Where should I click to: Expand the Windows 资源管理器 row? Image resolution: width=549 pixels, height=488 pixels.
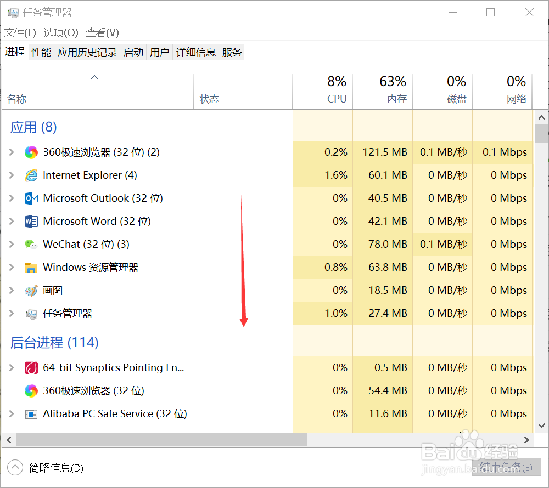[11, 268]
